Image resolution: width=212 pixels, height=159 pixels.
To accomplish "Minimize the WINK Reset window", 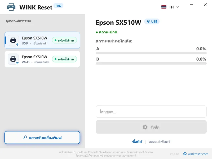I will tap(192, 5).
